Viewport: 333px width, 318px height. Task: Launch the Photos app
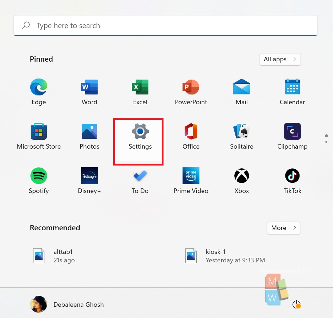tap(90, 136)
